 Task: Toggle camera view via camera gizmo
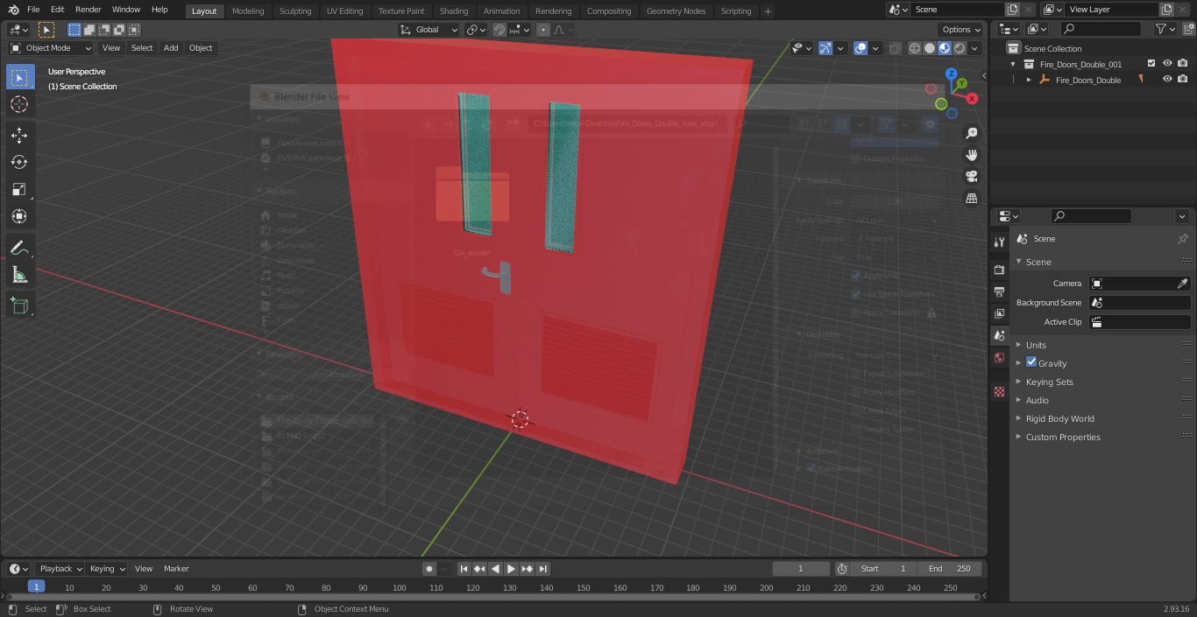click(971, 177)
